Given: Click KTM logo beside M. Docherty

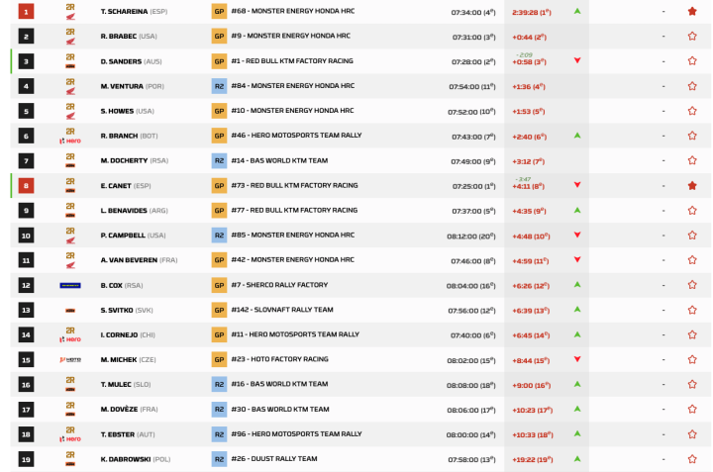Looking at the screenshot, I should 70,160.
